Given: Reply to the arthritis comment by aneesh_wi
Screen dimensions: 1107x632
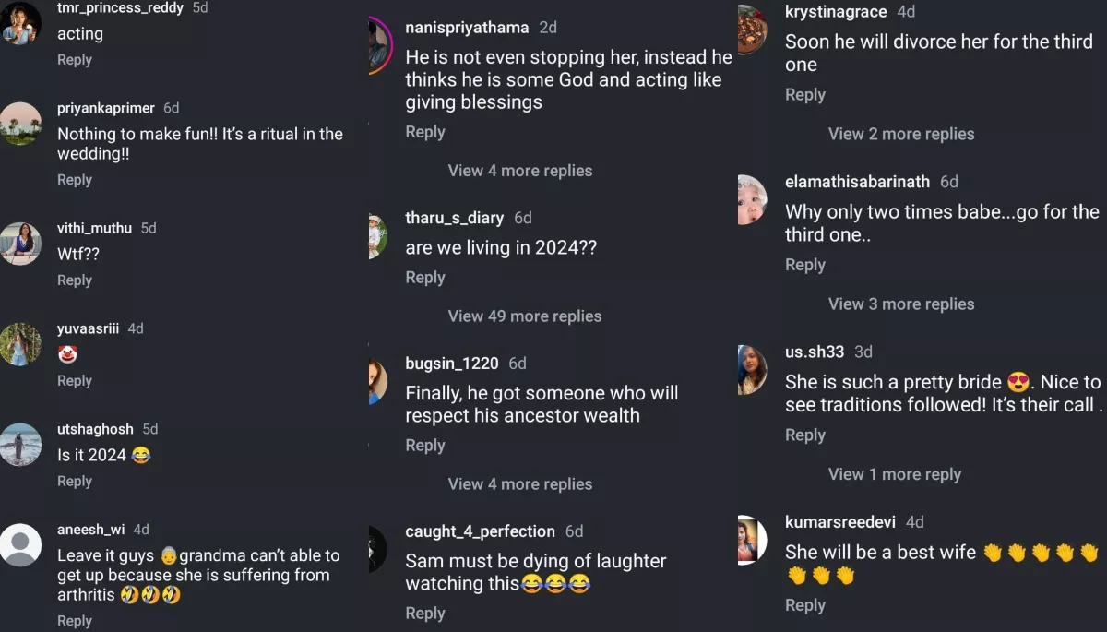Looking at the screenshot, I should click(x=75, y=621).
